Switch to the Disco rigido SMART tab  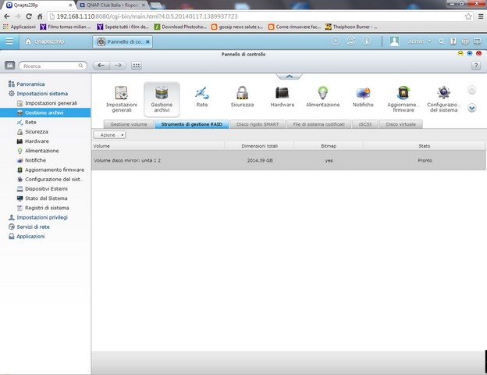coord(257,124)
